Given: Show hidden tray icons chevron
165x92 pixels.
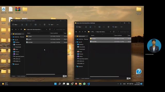Looking at the screenshot, I should (118, 84).
